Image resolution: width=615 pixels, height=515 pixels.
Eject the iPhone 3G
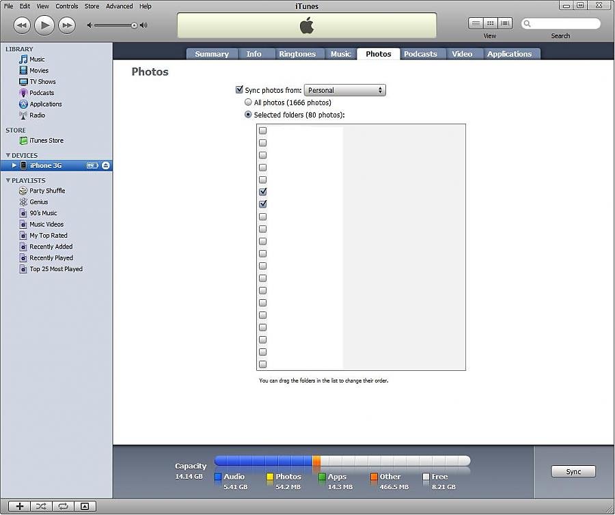point(105,165)
